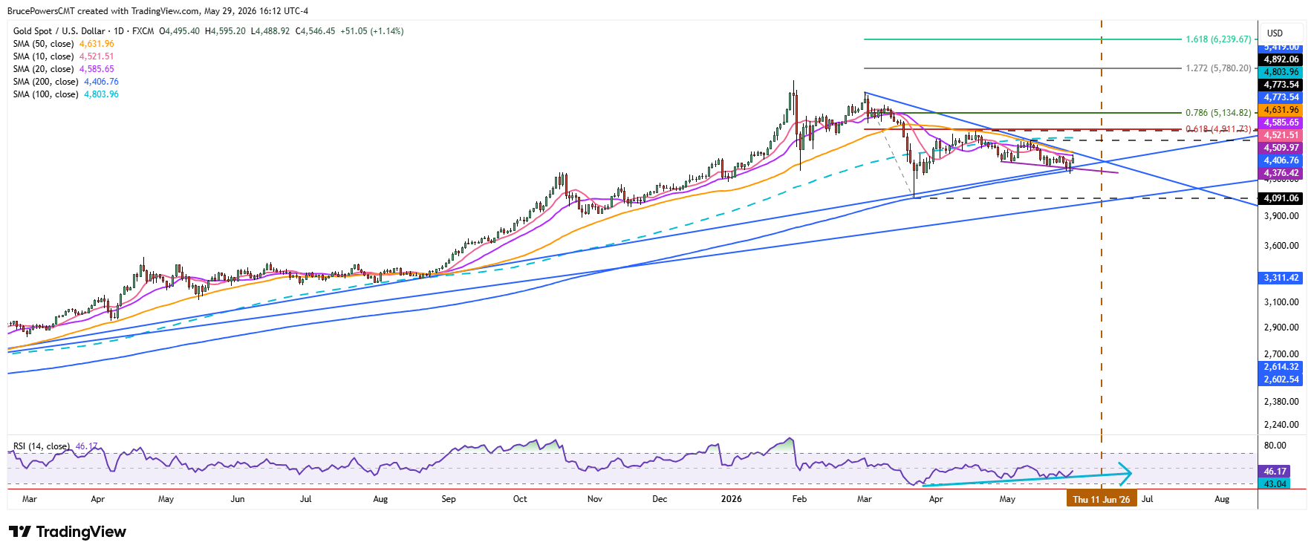Select the black 4,773.54 price axis tag
Image resolution: width=1314 pixels, height=554 pixels.
coord(1281,85)
